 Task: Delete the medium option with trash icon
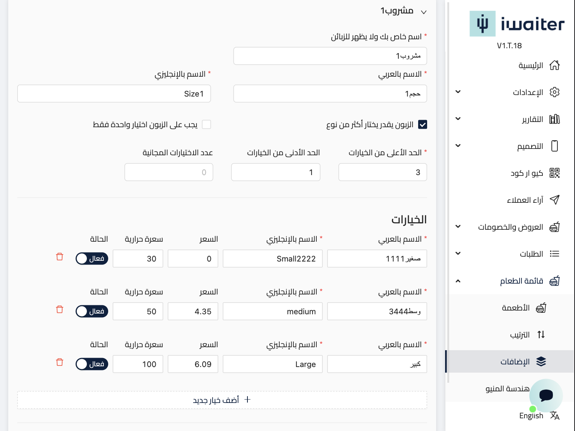coord(60,309)
